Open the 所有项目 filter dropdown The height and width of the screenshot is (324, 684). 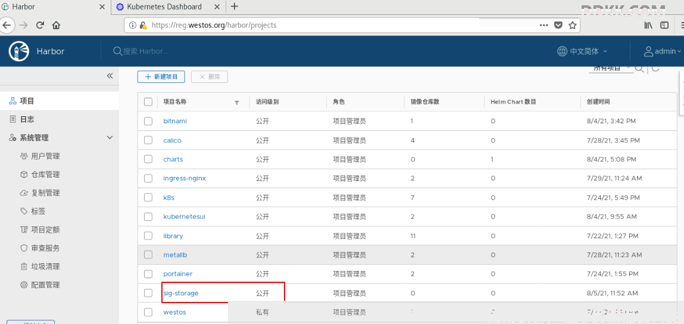point(611,68)
